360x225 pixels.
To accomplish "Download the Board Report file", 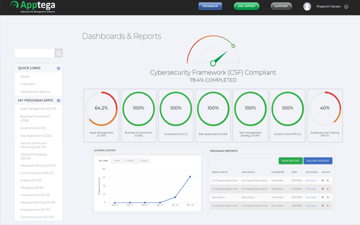I will tap(311, 198).
